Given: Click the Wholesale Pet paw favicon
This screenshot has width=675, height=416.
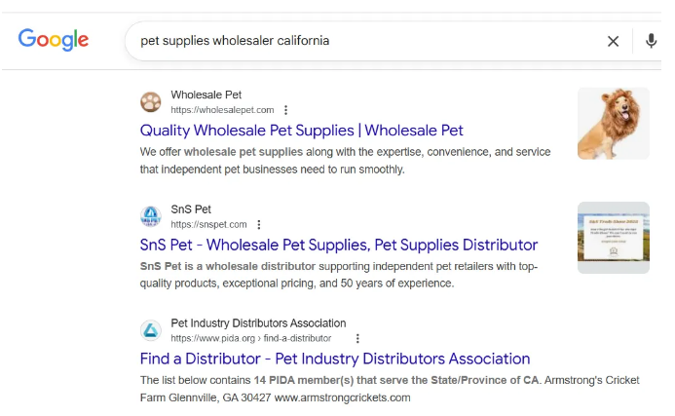Looking at the screenshot, I should 151,102.
